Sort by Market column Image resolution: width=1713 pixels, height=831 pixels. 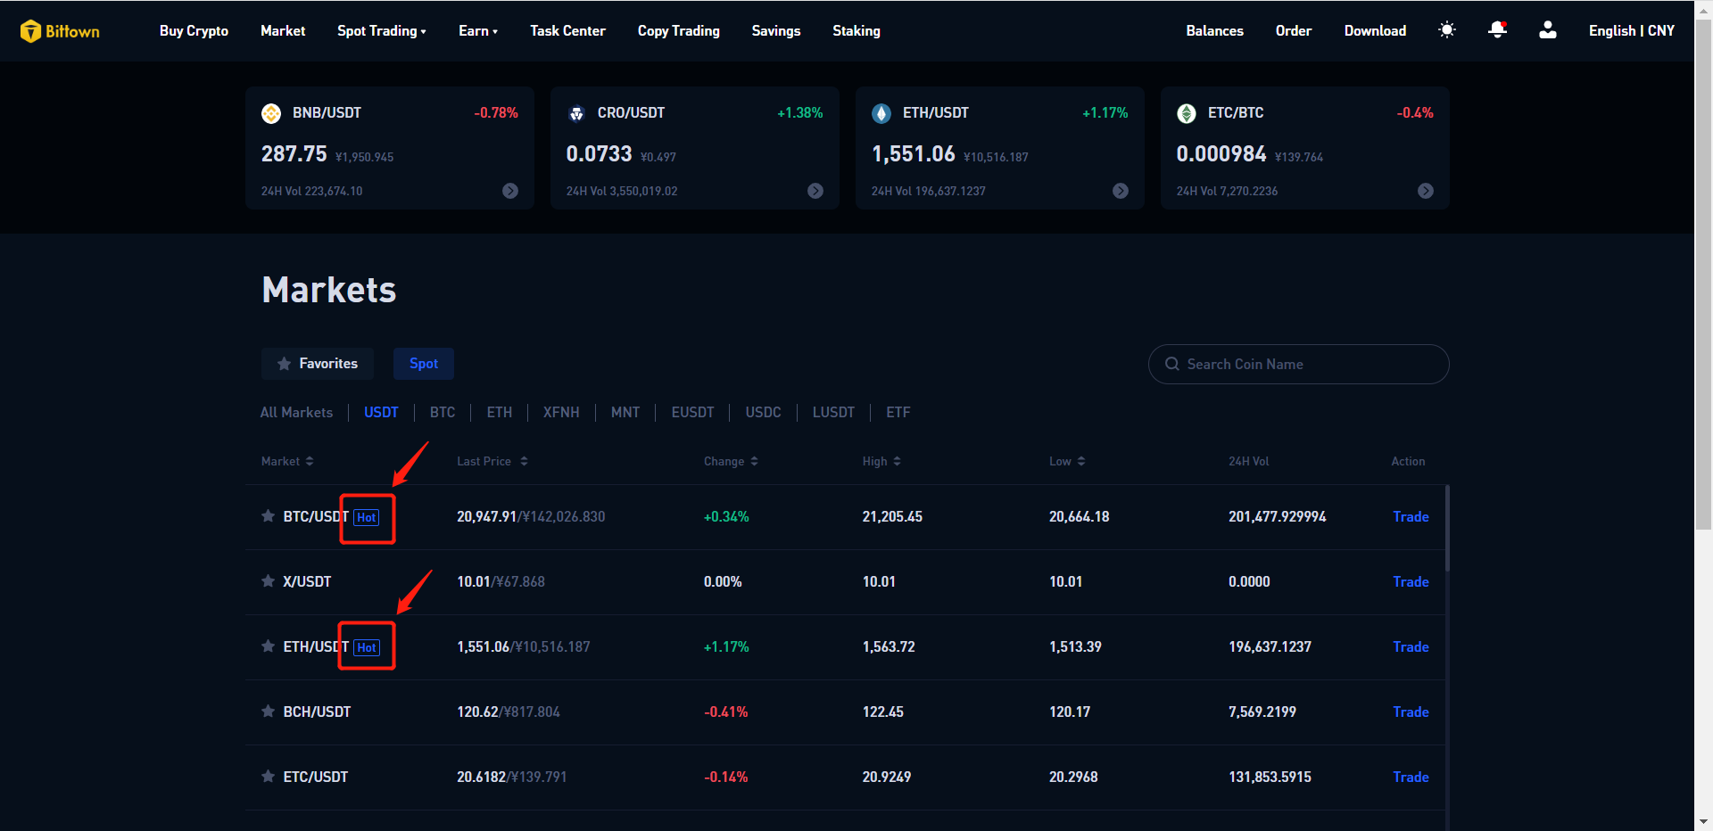[x=287, y=461]
